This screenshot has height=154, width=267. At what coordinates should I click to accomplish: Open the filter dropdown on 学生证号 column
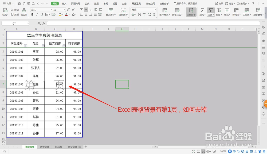coord(25,46)
